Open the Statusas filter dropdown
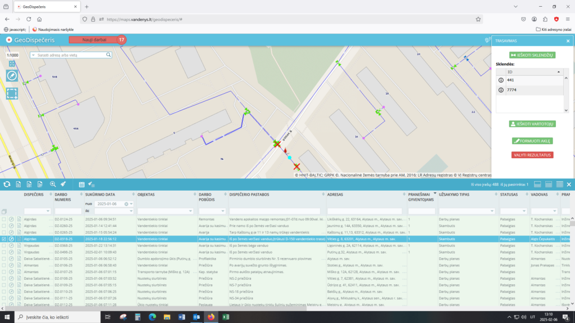Screen dimensions: 575x323 tap(524, 211)
